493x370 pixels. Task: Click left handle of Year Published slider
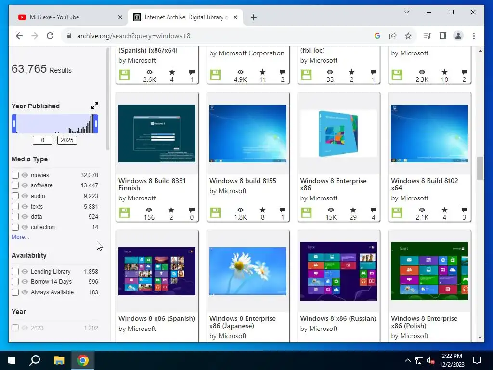click(x=14, y=124)
